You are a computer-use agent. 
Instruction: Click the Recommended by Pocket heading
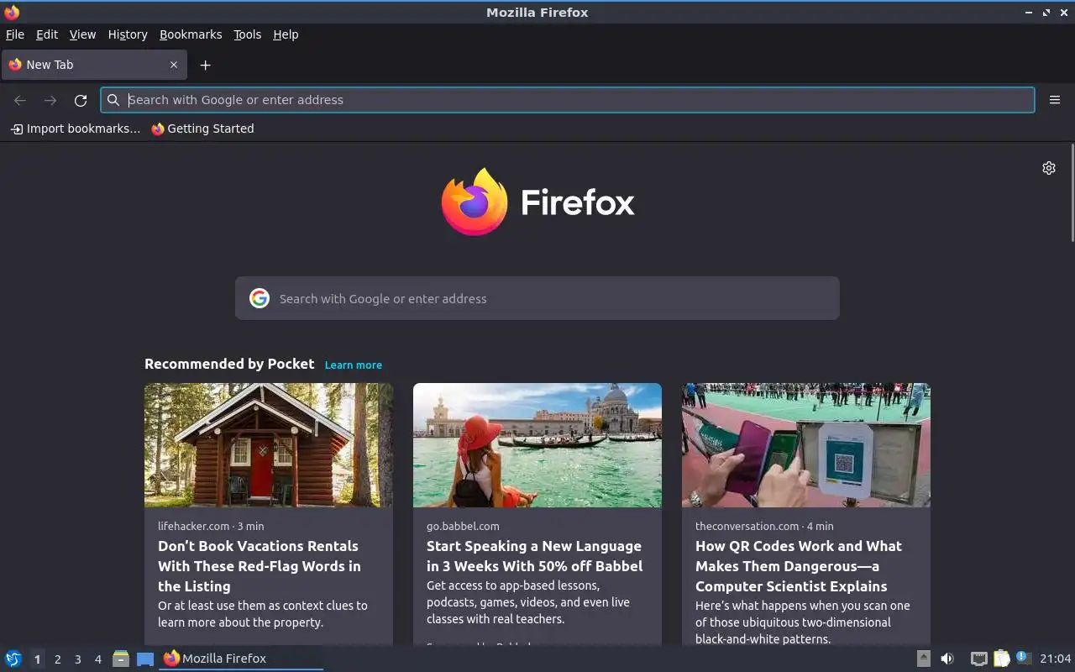tap(229, 364)
